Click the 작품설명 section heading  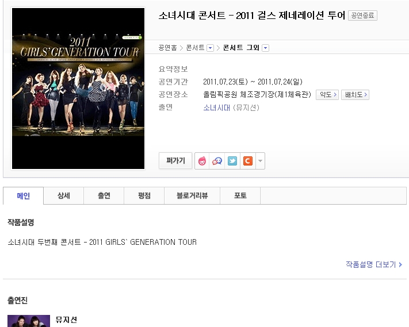click(x=21, y=222)
